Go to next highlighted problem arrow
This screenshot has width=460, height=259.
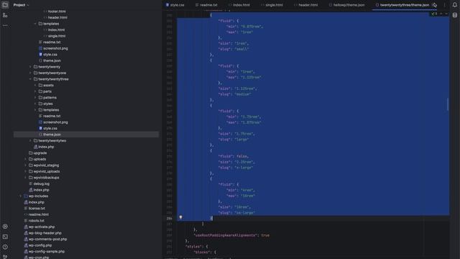(446, 14)
